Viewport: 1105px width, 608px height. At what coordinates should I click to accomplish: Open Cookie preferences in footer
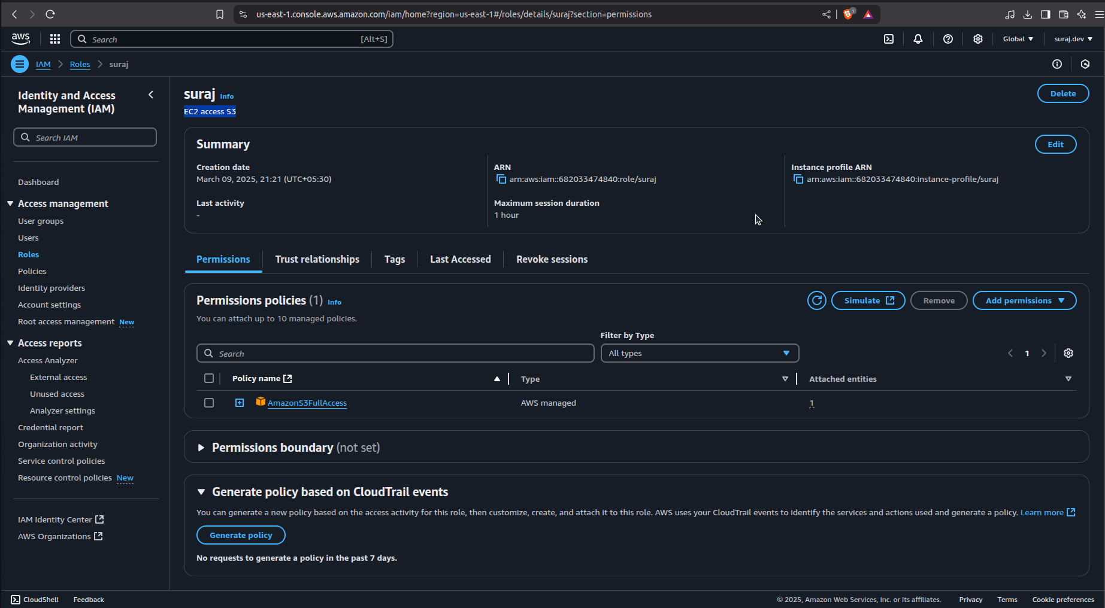[x=1063, y=600]
